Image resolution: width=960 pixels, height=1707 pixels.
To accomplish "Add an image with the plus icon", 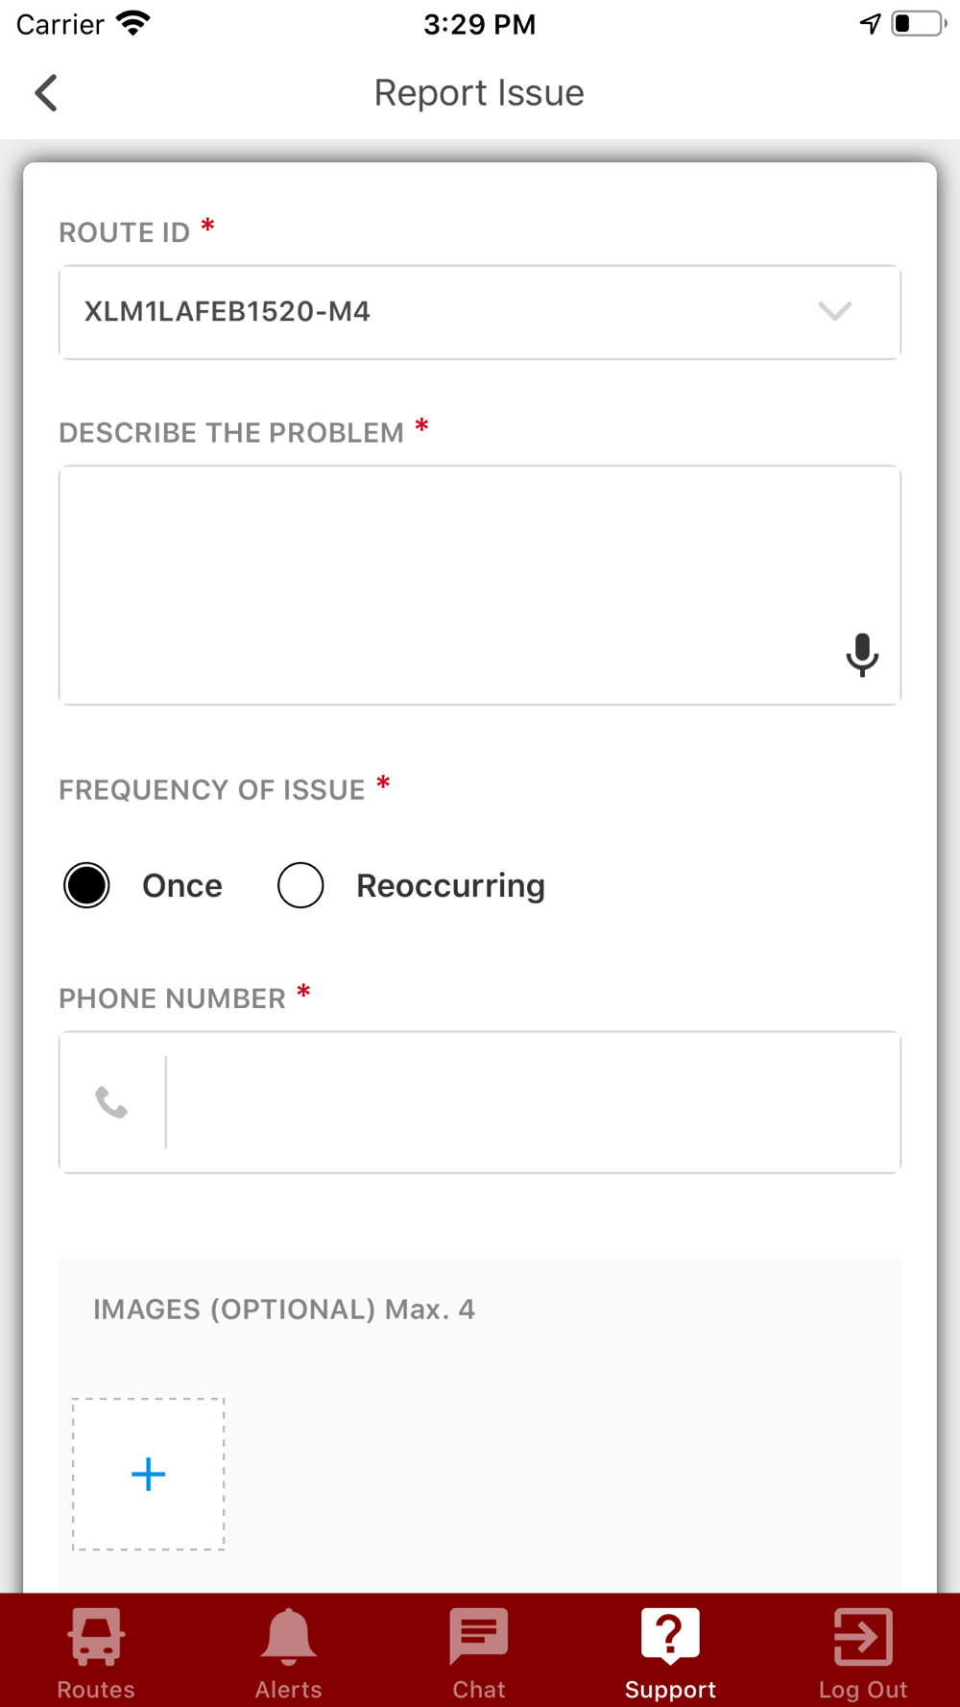I will point(148,1474).
